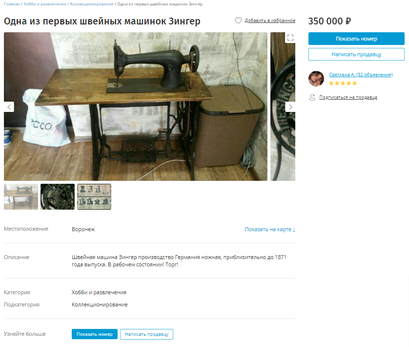This screenshot has width=409, height=347.
Task: Open the Коллекционирование breadcrumb
Action: [92, 4]
